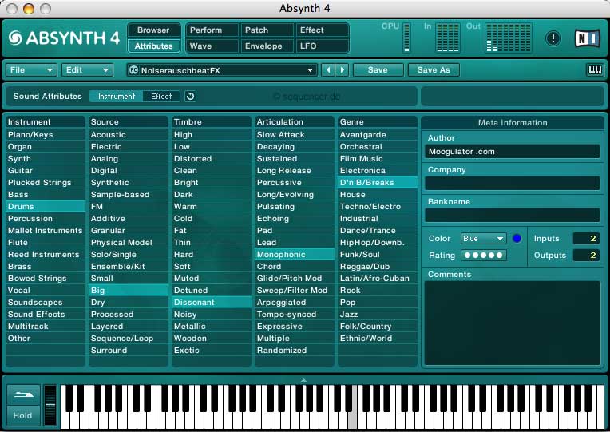Select the Attributes tab
Image resolution: width=610 pixels, height=432 pixels.
(x=153, y=46)
